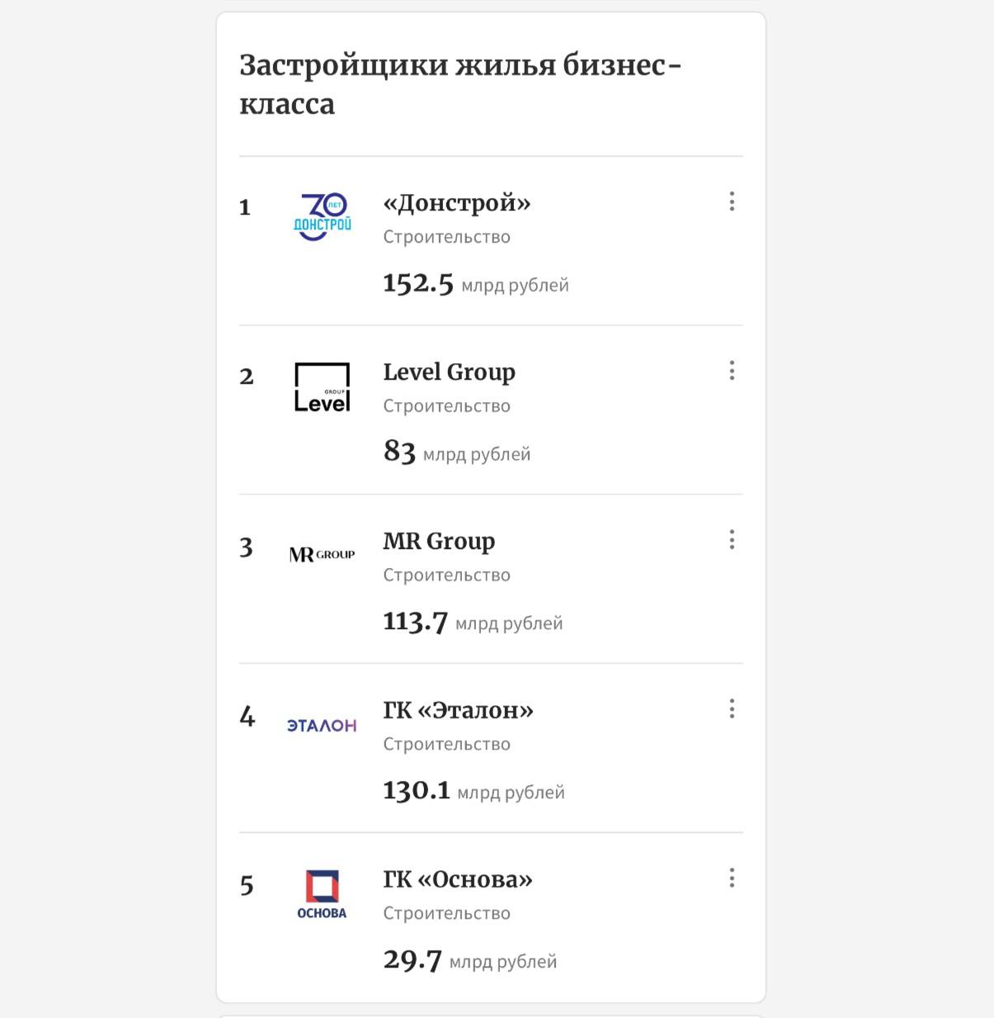Click the MR Group logo

(x=323, y=554)
